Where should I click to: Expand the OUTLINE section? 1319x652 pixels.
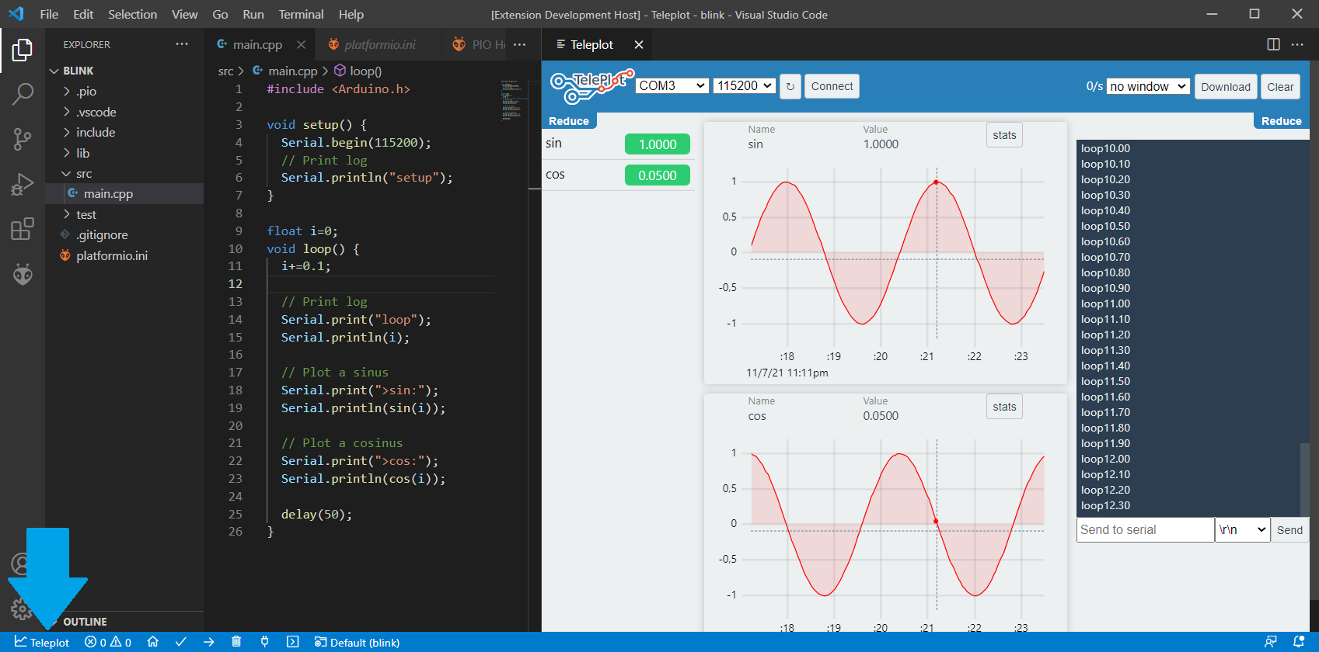pos(124,622)
